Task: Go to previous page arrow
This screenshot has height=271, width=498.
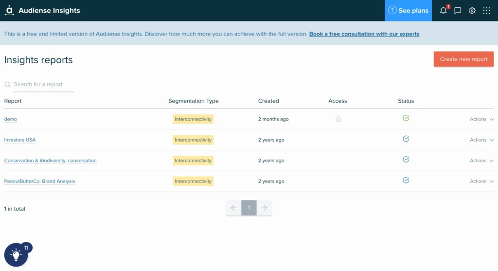Action: pyautogui.click(x=234, y=208)
